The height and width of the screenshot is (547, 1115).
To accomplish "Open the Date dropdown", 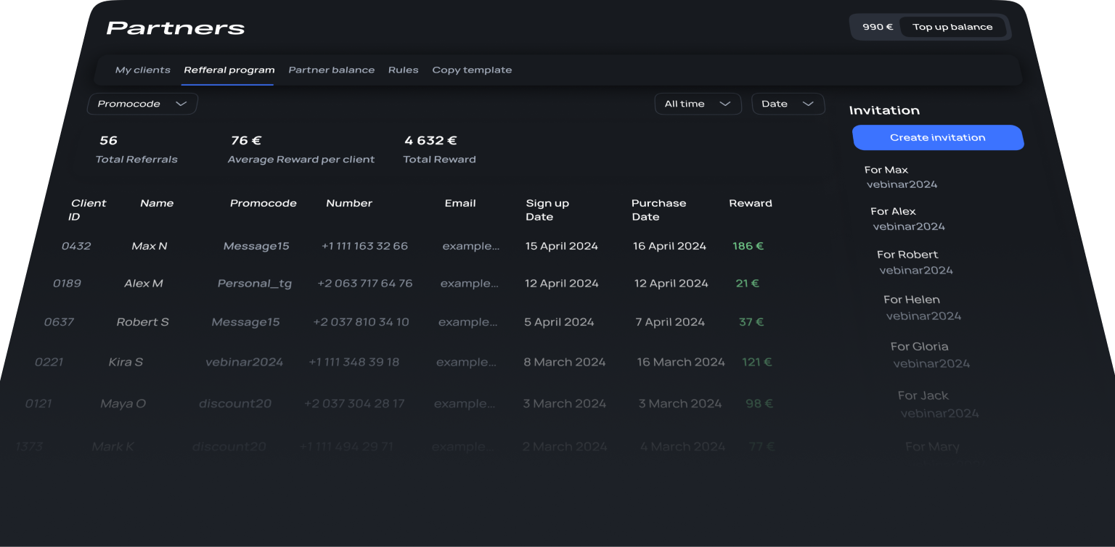I will pyautogui.click(x=788, y=104).
